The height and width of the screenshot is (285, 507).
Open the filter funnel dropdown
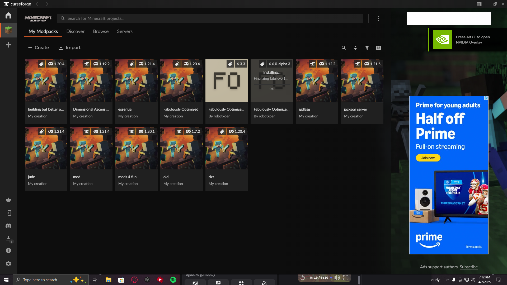click(x=367, y=48)
